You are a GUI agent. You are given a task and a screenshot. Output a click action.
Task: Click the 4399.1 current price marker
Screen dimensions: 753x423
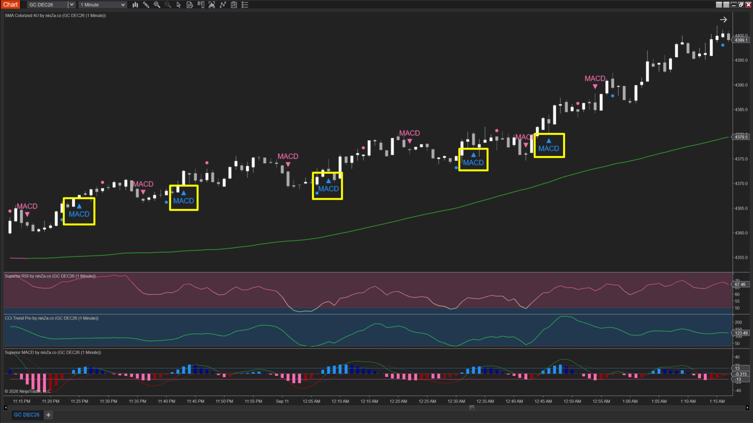tap(741, 40)
